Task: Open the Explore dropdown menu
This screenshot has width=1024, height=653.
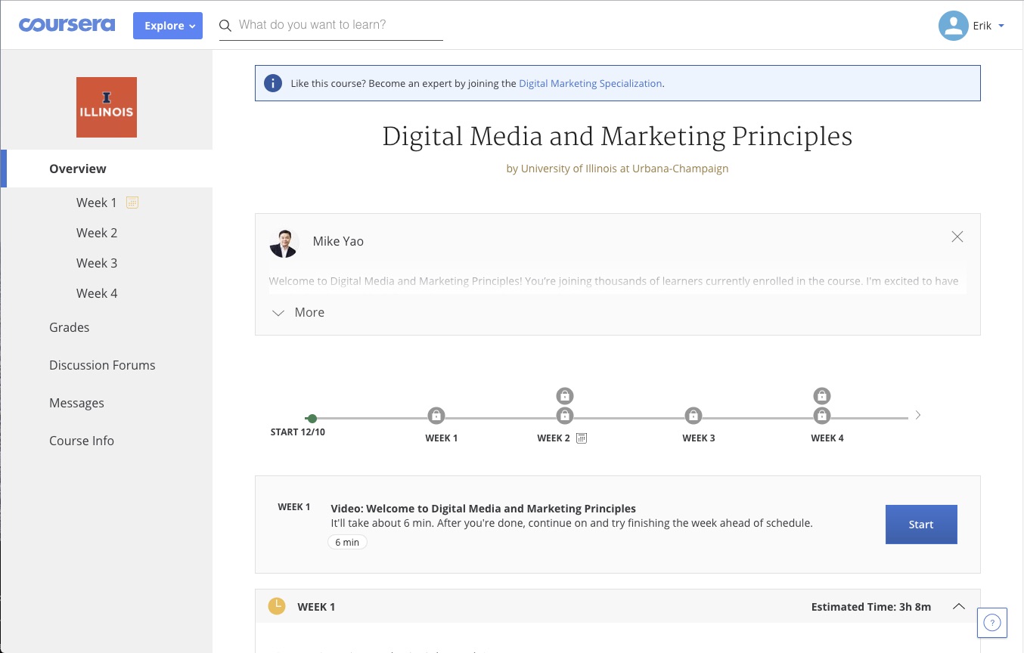Action: pyautogui.click(x=168, y=26)
